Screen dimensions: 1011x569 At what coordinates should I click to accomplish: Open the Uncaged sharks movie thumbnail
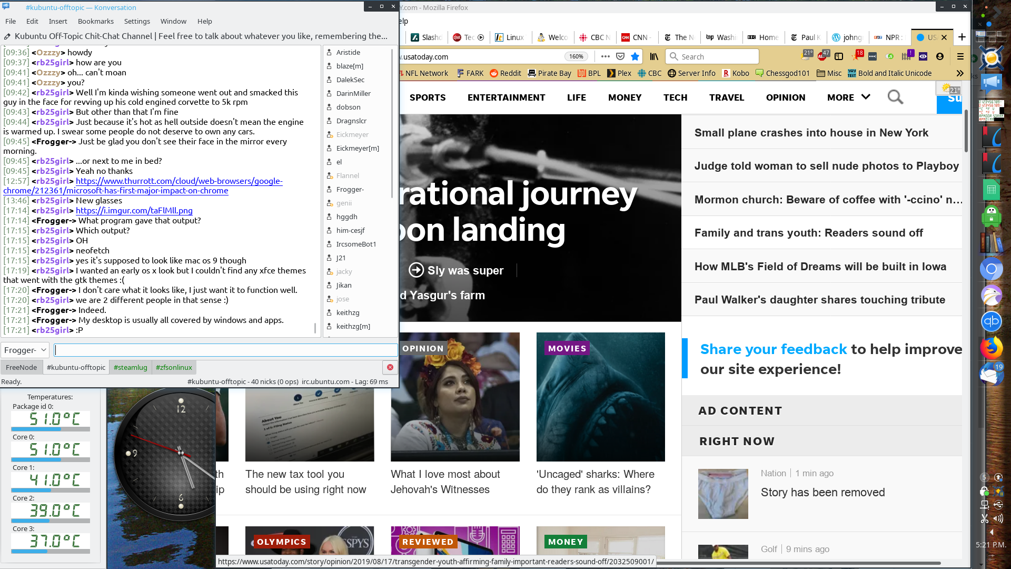click(601, 397)
